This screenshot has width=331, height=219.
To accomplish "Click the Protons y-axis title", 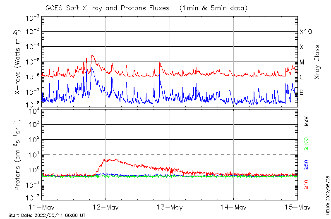I will pyautogui.click(x=18, y=155).
